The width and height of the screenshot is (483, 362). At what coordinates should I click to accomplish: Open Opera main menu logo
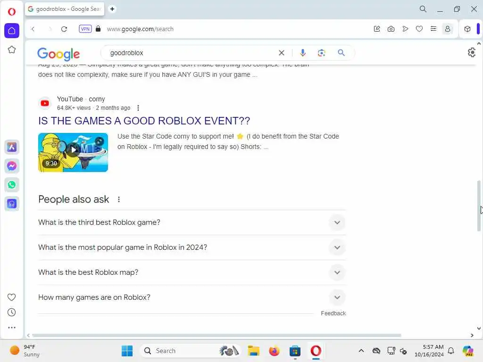tap(12, 12)
